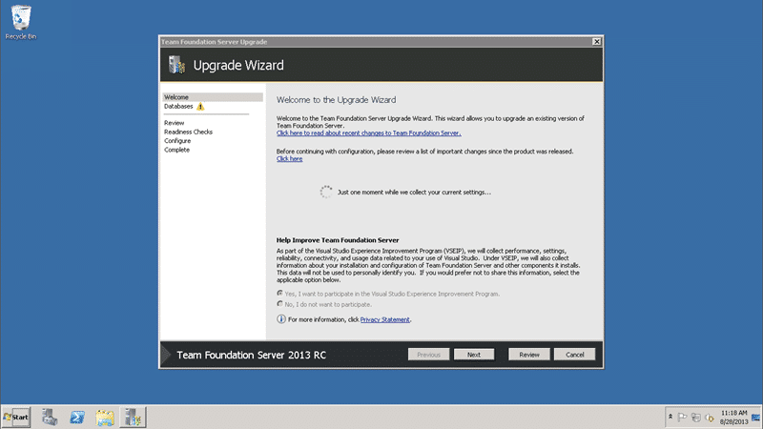The height and width of the screenshot is (429, 763).
Task: Select Review step in sidebar
Action: (174, 123)
